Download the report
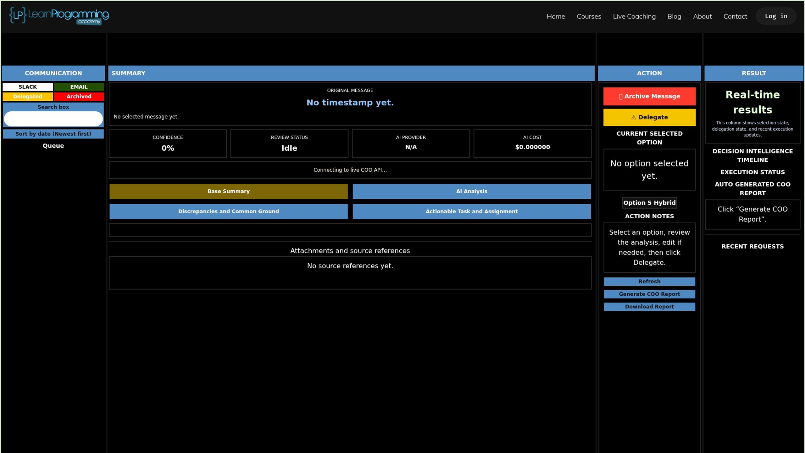 click(x=649, y=307)
